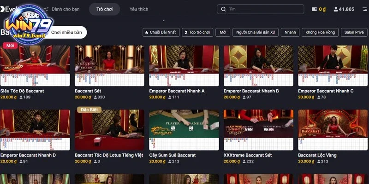
Task: Select the Người Chia Bài Bản Xứ filter
Action: click(256, 33)
